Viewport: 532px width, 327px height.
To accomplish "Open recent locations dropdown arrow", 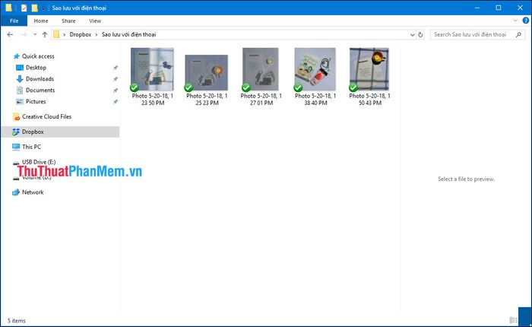I will [35, 34].
